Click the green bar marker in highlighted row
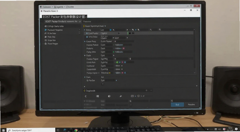Image resolution: width=240 pixels, height=132 pixels. (x=128, y=33)
